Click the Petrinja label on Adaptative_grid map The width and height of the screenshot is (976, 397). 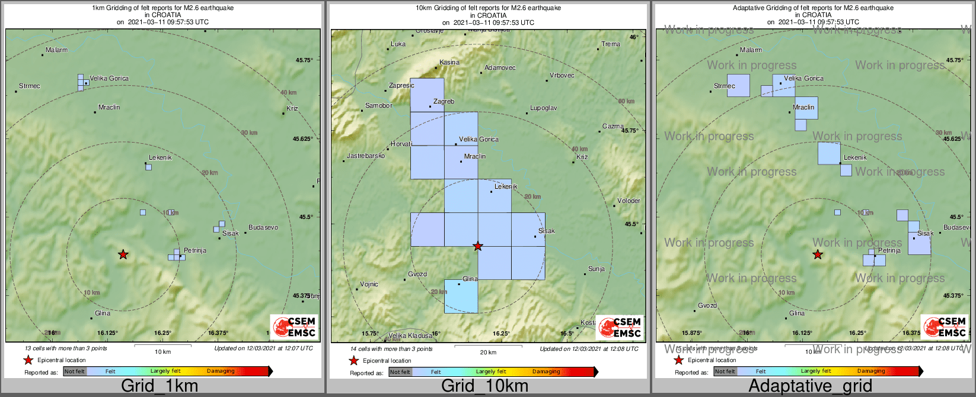coord(889,250)
